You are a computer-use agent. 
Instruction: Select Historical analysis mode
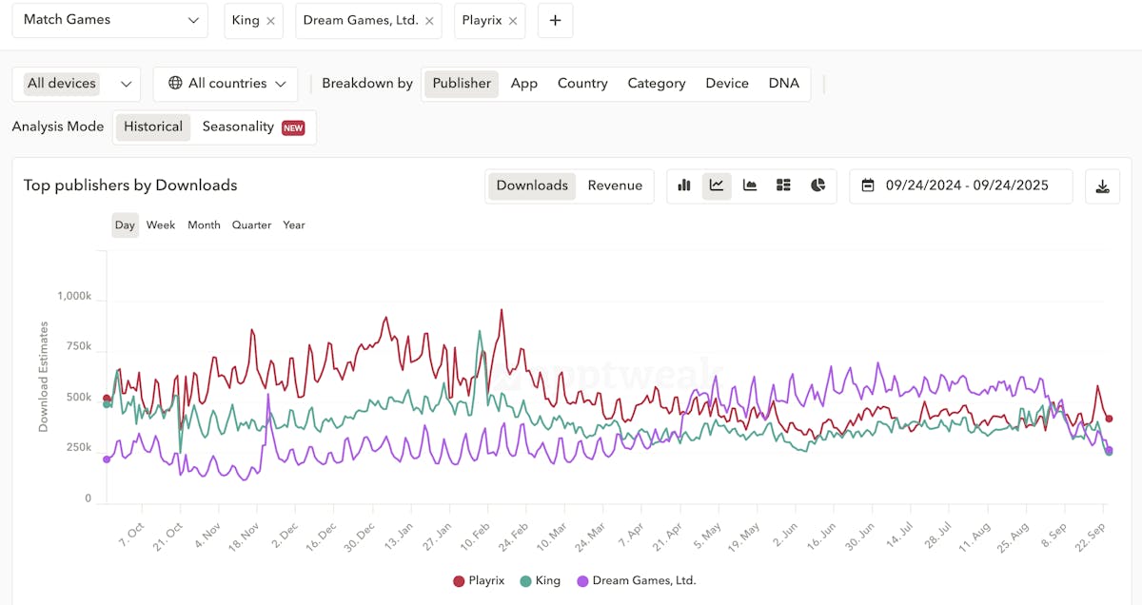tap(152, 127)
